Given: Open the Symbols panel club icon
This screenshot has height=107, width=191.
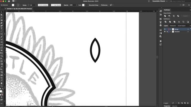Looking at the screenshot, I should 161,25.
